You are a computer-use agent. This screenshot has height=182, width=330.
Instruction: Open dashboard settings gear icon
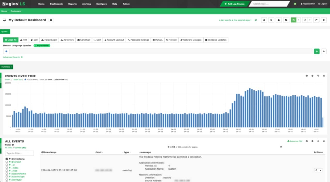(x=324, y=20)
